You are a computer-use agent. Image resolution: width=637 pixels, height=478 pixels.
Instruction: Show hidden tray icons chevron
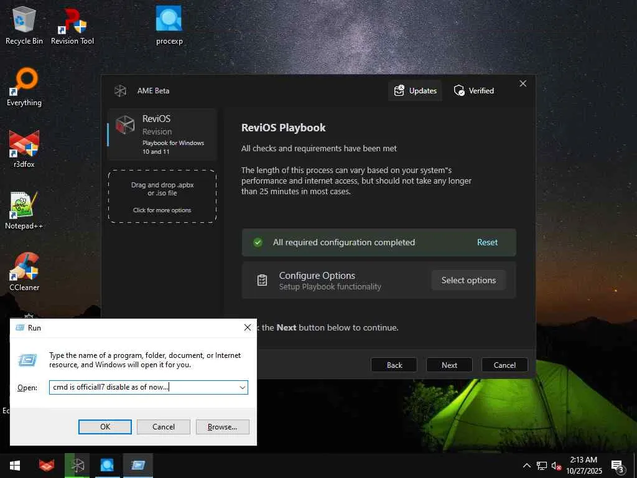coord(526,466)
